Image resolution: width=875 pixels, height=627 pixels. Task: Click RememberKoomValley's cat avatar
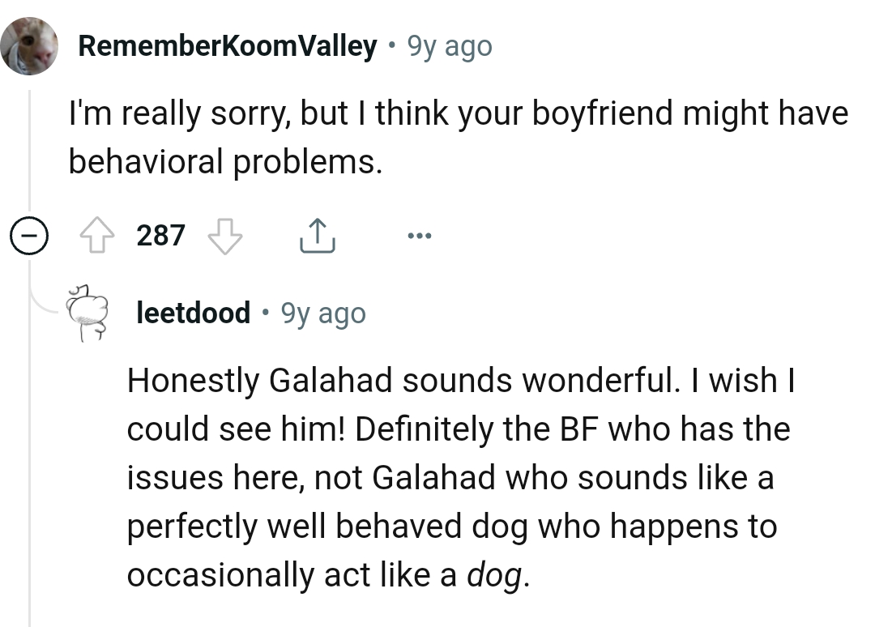tap(29, 45)
